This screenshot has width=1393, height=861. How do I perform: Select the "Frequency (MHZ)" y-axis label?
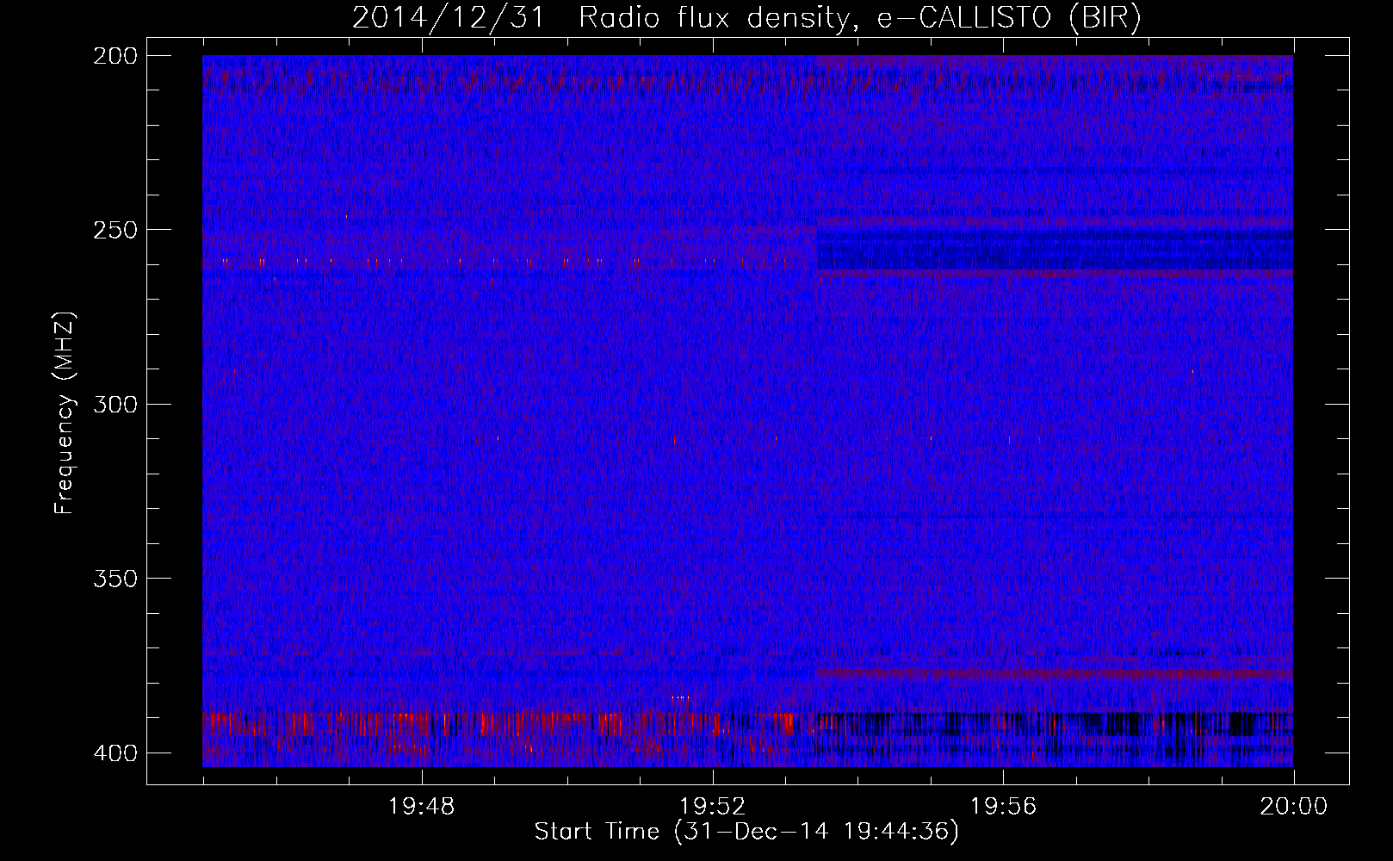[x=65, y=413]
